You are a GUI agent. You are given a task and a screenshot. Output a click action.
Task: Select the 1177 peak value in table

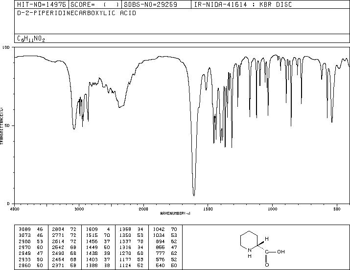click(x=125, y=260)
